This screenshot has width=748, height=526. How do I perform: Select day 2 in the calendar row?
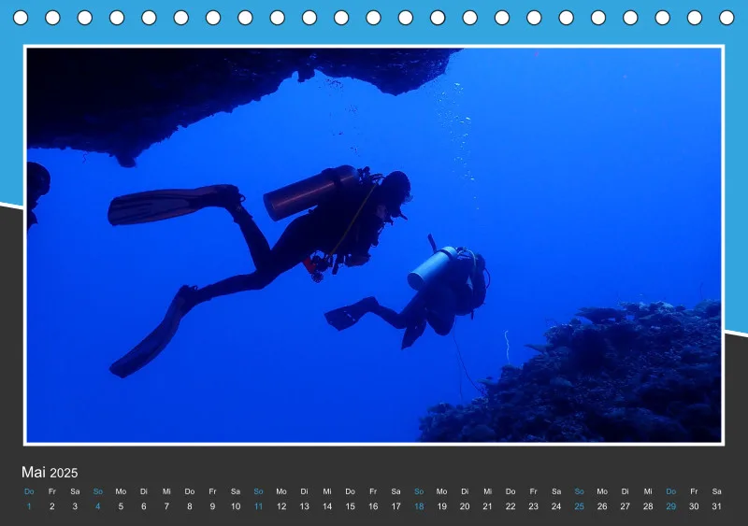[x=52, y=506]
